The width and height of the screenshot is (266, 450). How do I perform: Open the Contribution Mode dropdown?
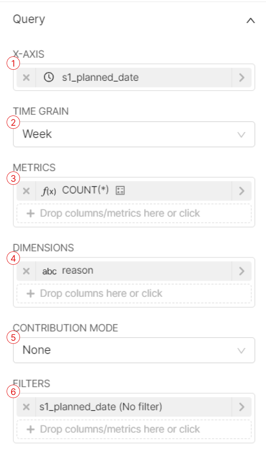tap(134, 350)
